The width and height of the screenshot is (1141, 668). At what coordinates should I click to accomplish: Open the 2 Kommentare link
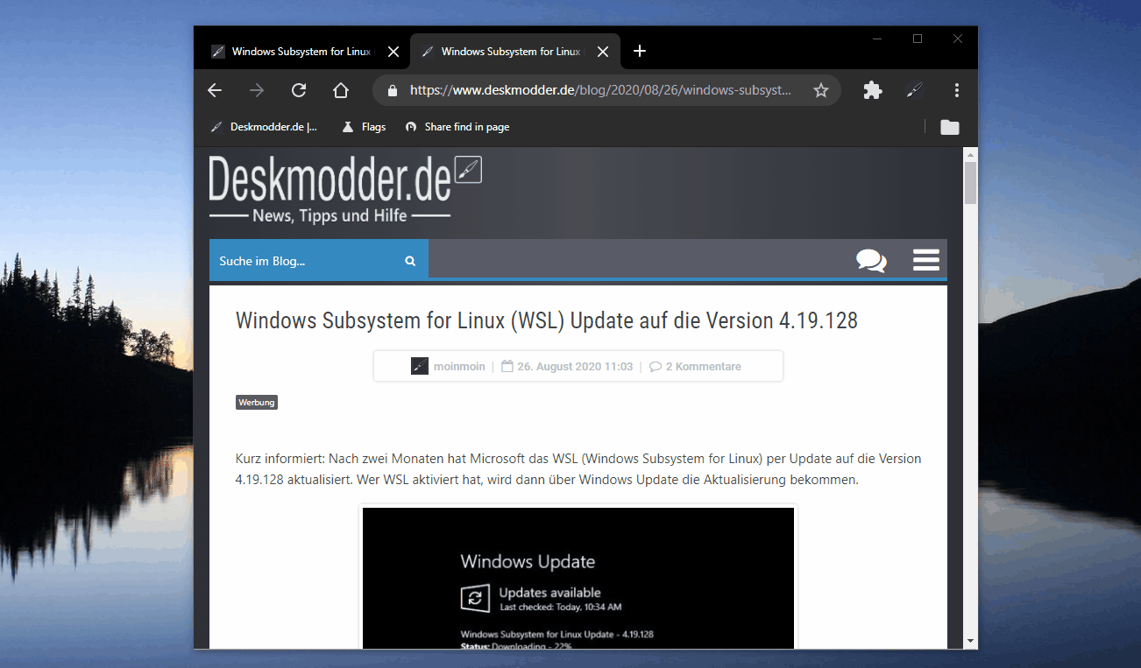pyautogui.click(x=704, y=367)
